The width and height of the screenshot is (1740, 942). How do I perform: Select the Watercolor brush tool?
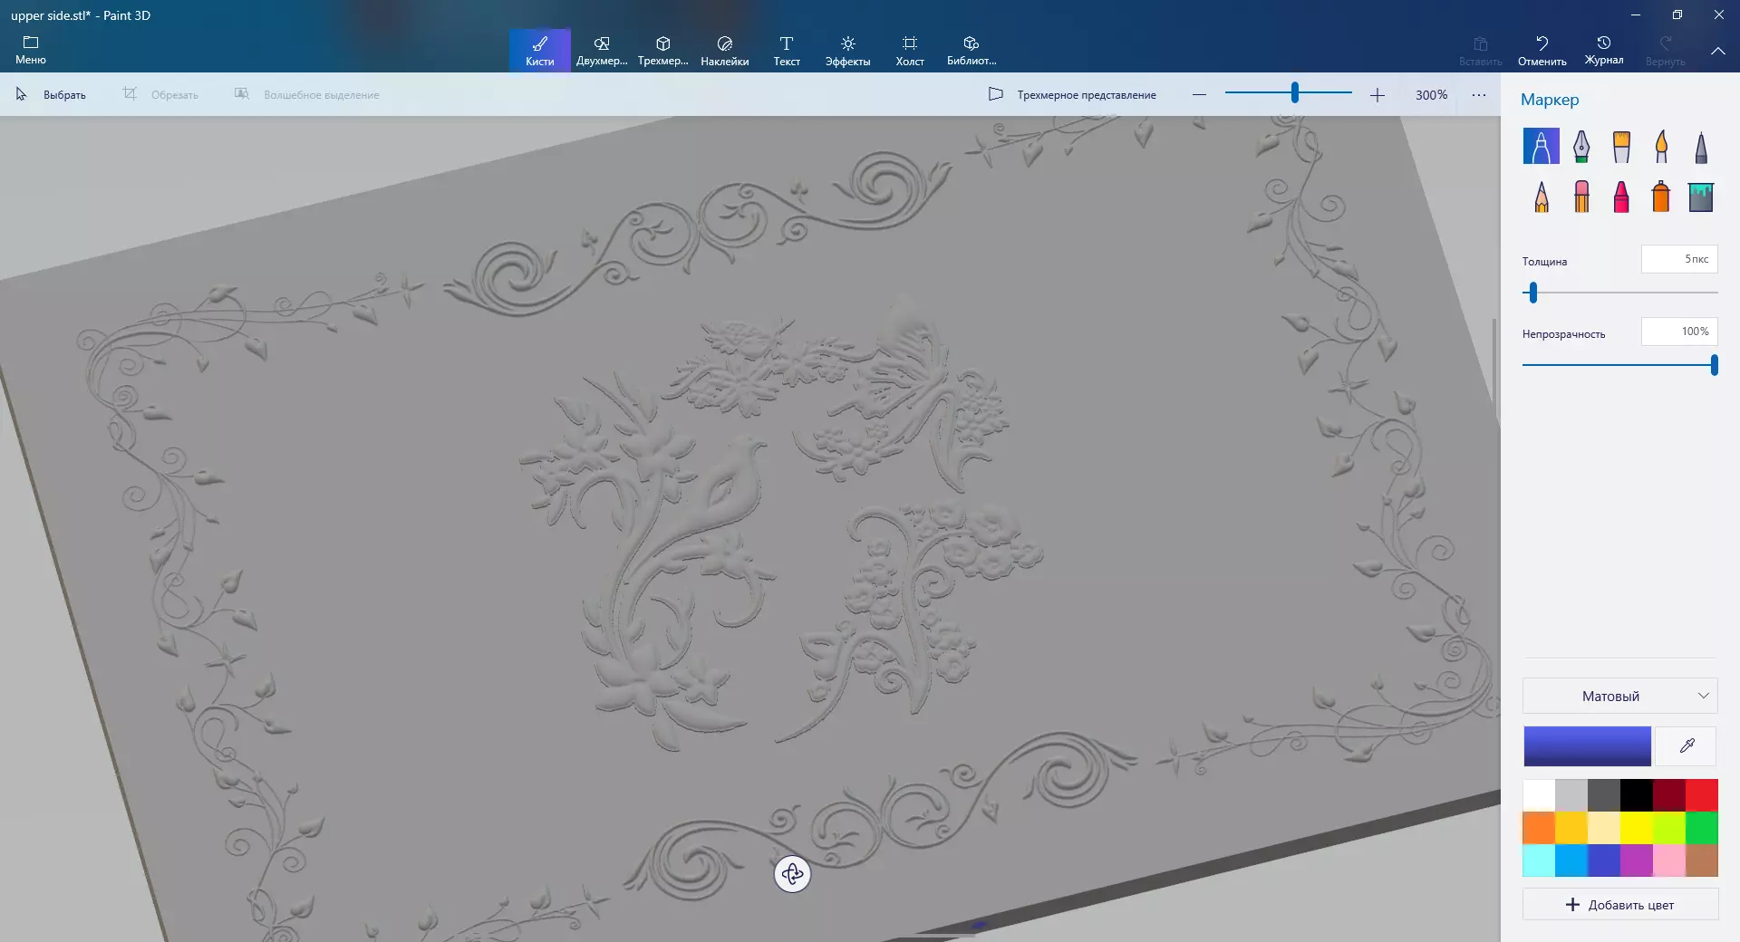tap(1661, 146)
